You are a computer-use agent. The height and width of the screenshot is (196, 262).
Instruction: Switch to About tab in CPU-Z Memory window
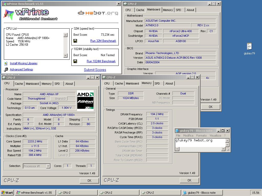coord(169,83)
